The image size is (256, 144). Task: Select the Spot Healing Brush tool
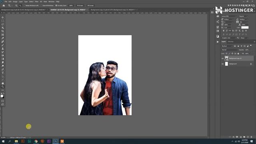pos(3,42)
